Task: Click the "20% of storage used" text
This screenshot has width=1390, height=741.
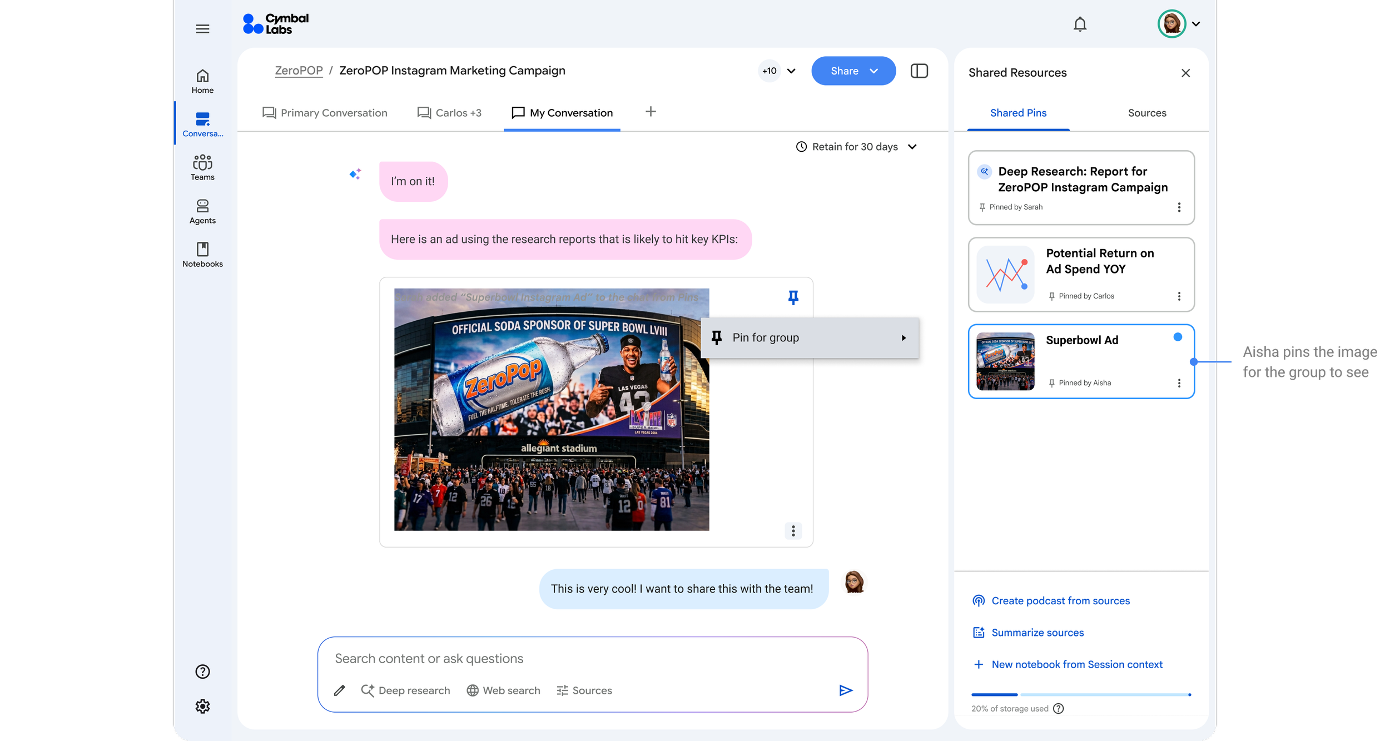Action: 1010,709
